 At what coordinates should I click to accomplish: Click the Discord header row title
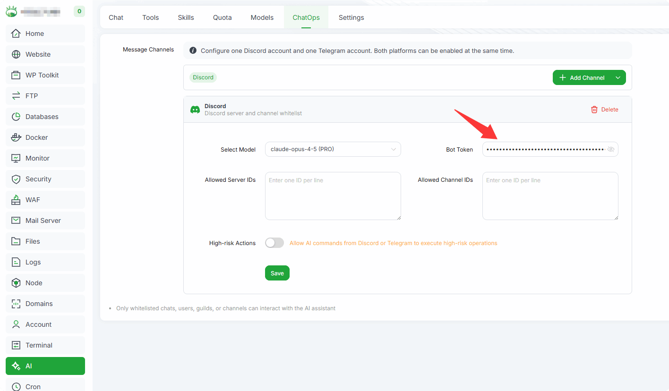coord(215,106)
